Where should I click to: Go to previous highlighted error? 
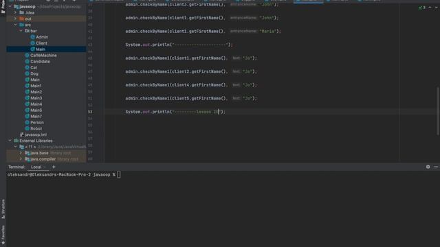[x=430, y=8]
